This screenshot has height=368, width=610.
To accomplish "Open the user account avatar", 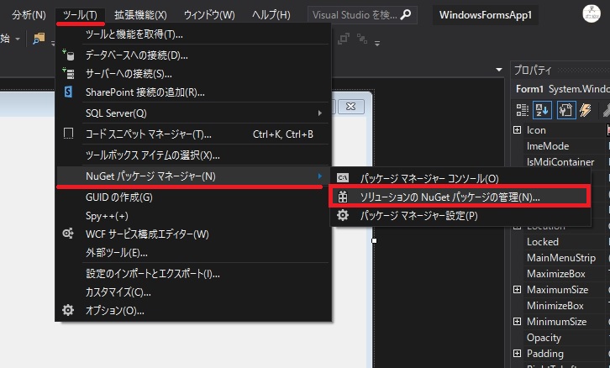I will (592, 14).
